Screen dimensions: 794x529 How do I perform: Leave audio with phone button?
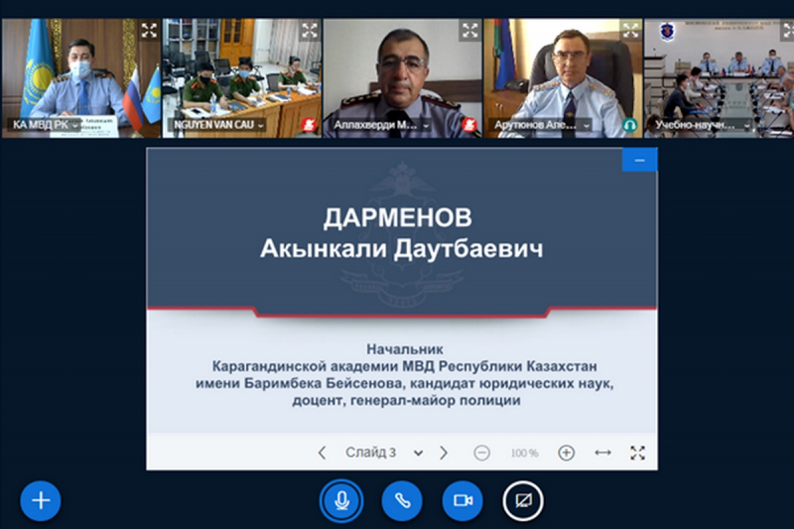tap(402, 501)
